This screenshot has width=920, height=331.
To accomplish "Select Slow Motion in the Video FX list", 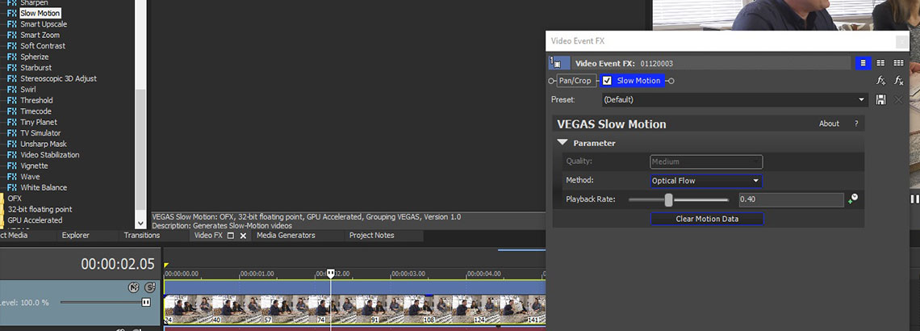I will coord(40,13).
